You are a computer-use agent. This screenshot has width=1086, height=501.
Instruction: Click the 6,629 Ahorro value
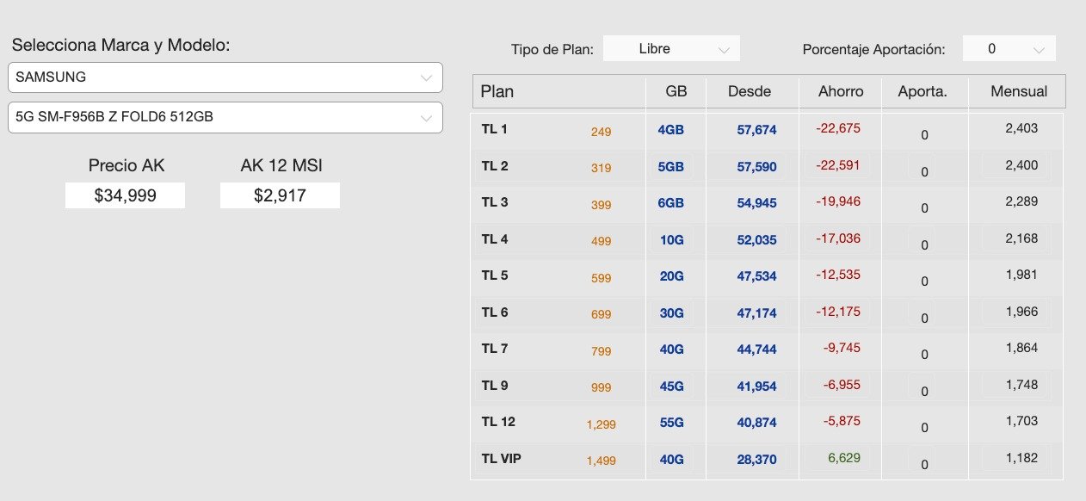click(844, 457)
